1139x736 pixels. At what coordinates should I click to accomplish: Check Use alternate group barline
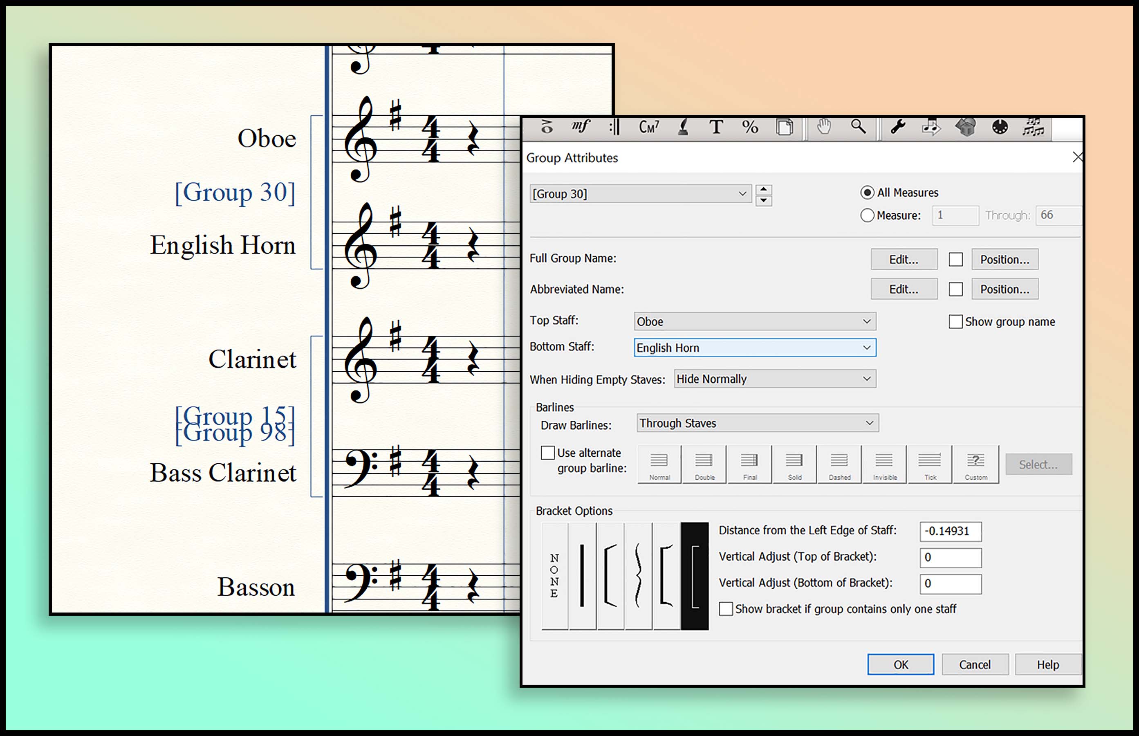(x=547, y=453)
